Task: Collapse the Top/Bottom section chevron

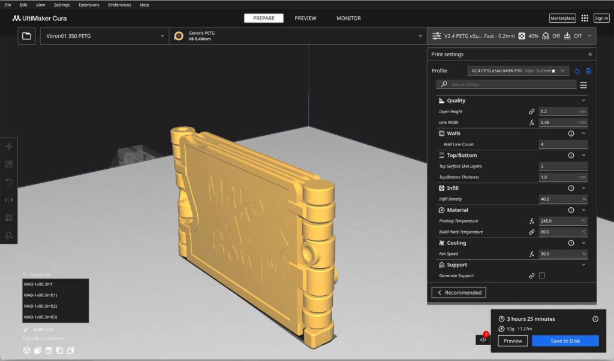Action: click(x=583, y=155)
